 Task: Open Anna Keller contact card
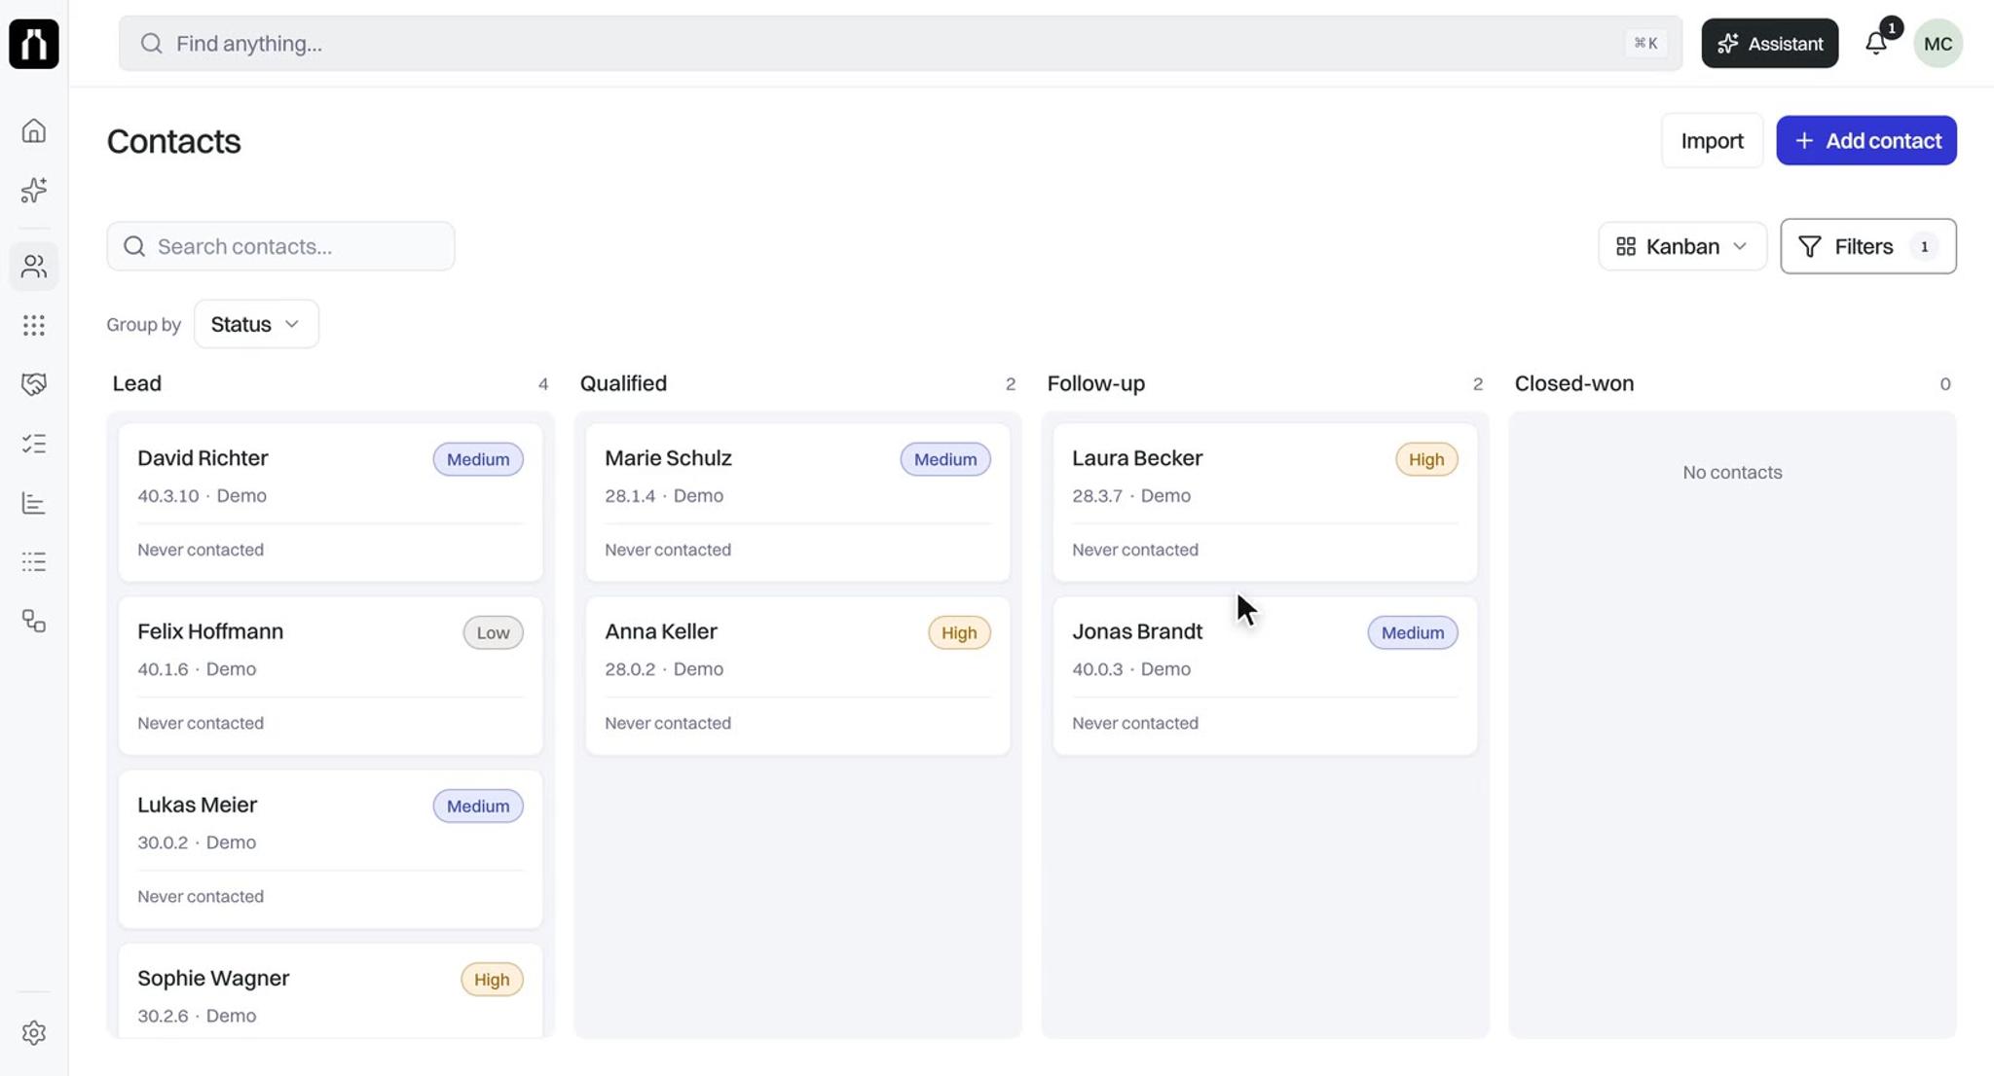[797, 675]
